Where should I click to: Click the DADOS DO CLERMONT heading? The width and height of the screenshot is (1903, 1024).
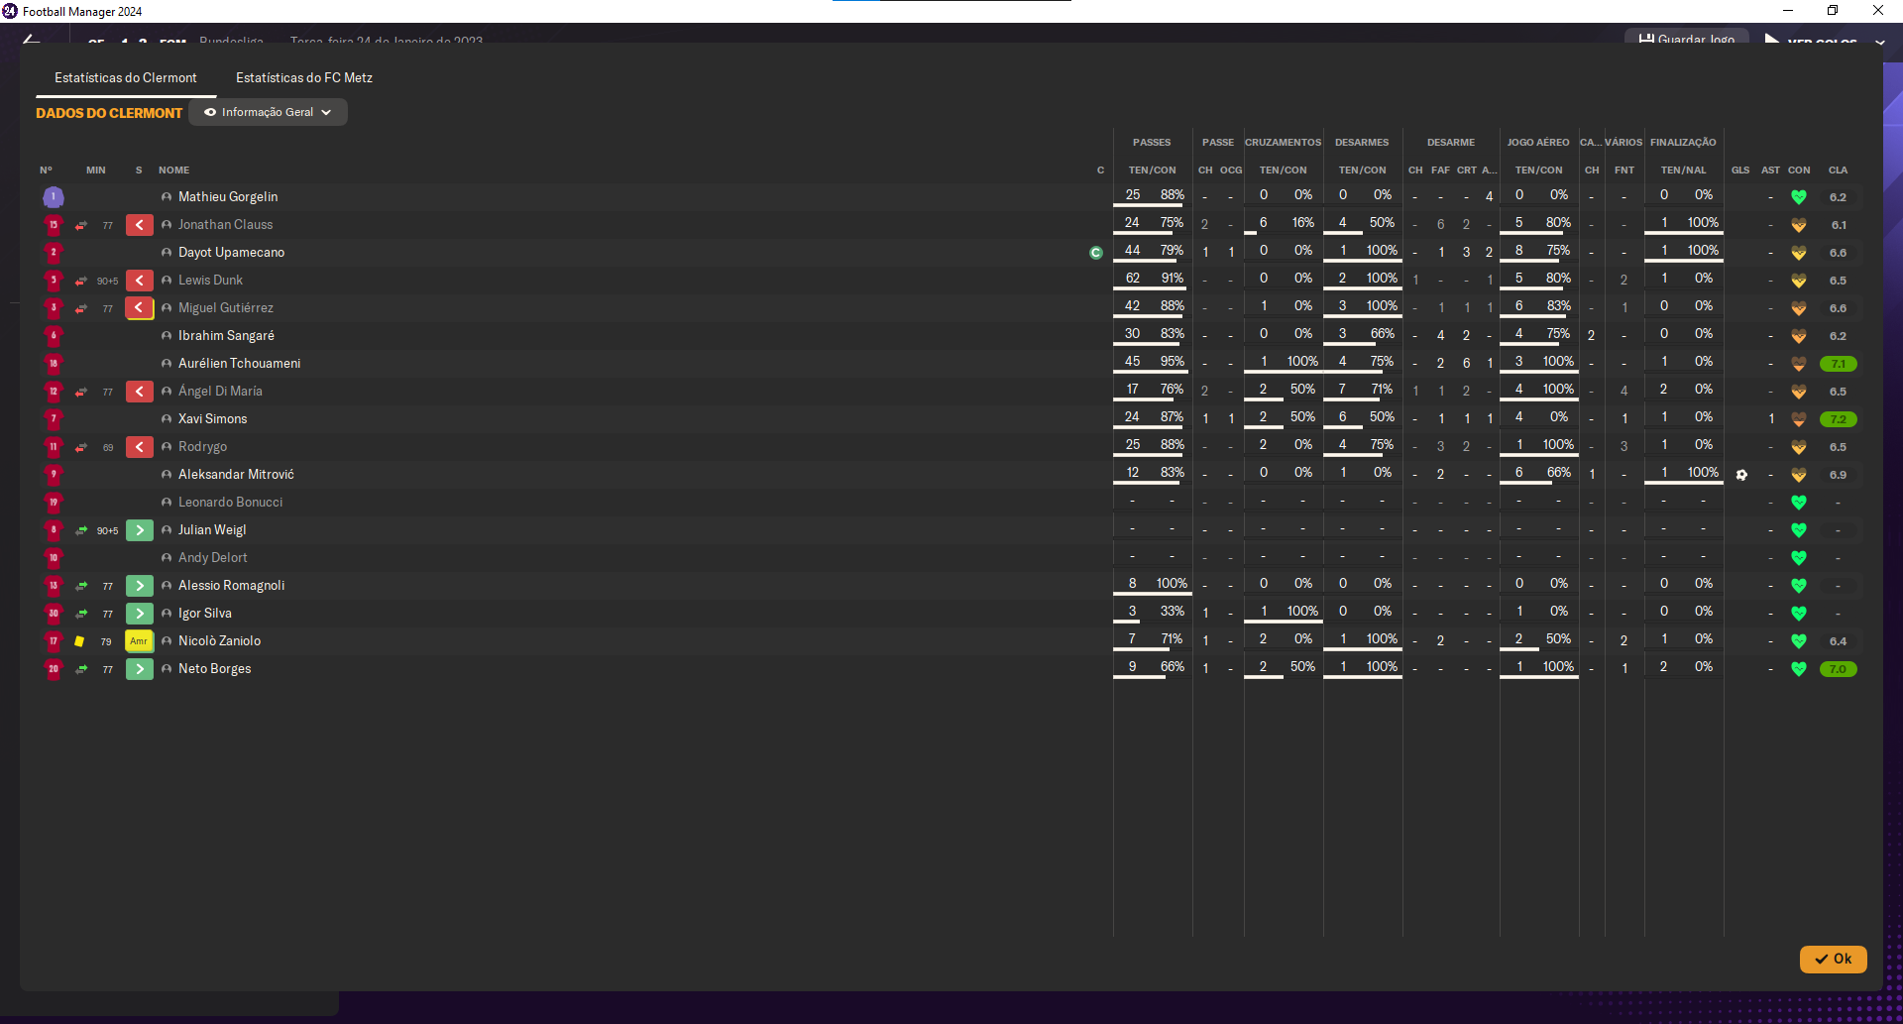tap(109, 113)
